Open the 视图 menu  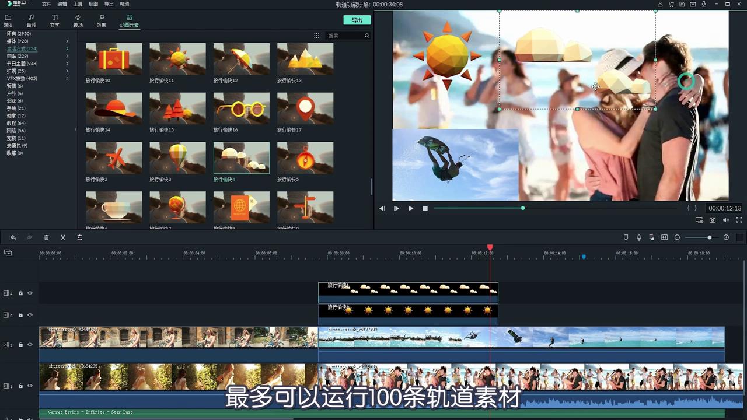[x=93, y=4]
